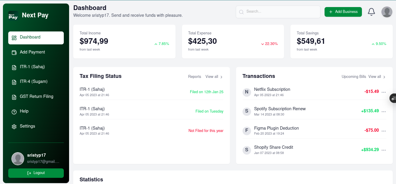Click View all chevron in Transactions
Viewport: 396px width, 184px height.
coord(384,77)
